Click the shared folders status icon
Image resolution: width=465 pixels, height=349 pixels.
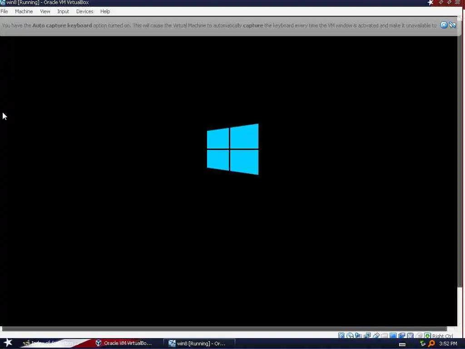click(x=384, y=336)
